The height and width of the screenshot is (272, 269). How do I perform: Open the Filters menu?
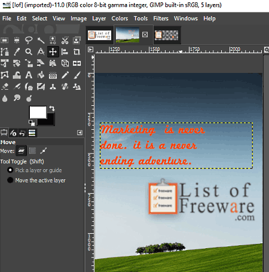(161, 19)
